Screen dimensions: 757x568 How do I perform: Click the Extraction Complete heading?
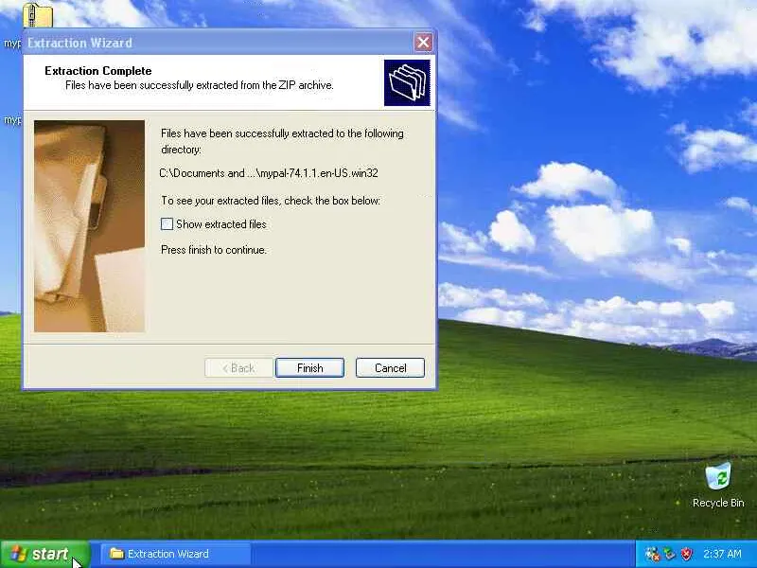(98, 71)
